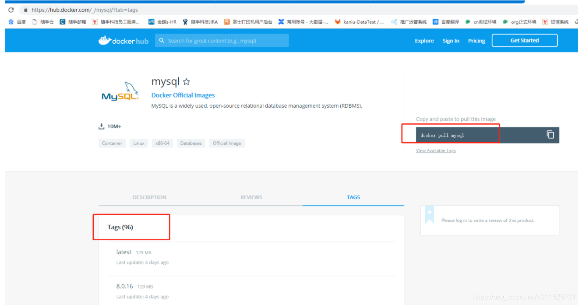579x305 pixels.
Task: Open the 富士打印机用户后台 bookmark
Action: [248, 22]
